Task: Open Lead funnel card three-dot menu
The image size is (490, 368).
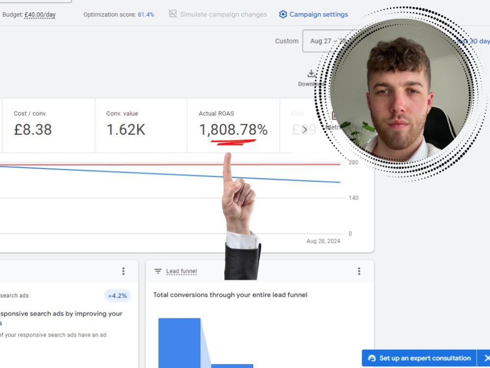Action: (x=359, y=271)
